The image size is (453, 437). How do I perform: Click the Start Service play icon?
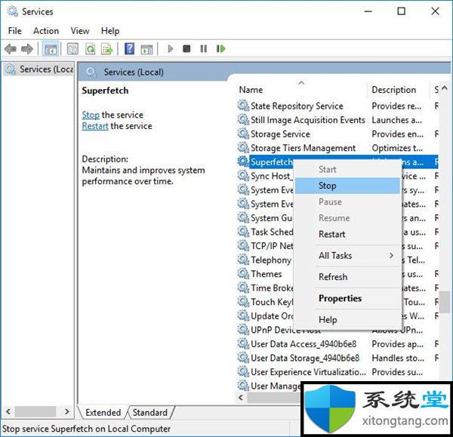[171, 48]
